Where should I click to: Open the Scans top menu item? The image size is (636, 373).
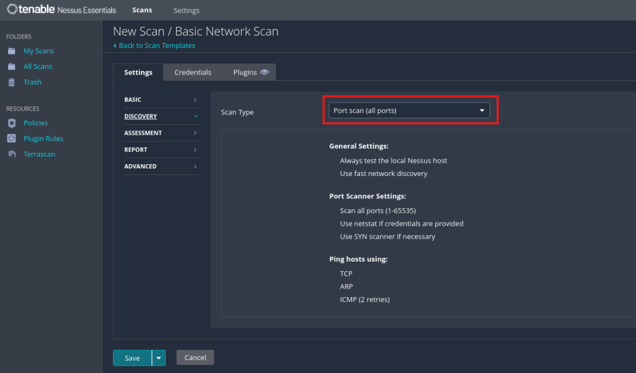[142, 11]
